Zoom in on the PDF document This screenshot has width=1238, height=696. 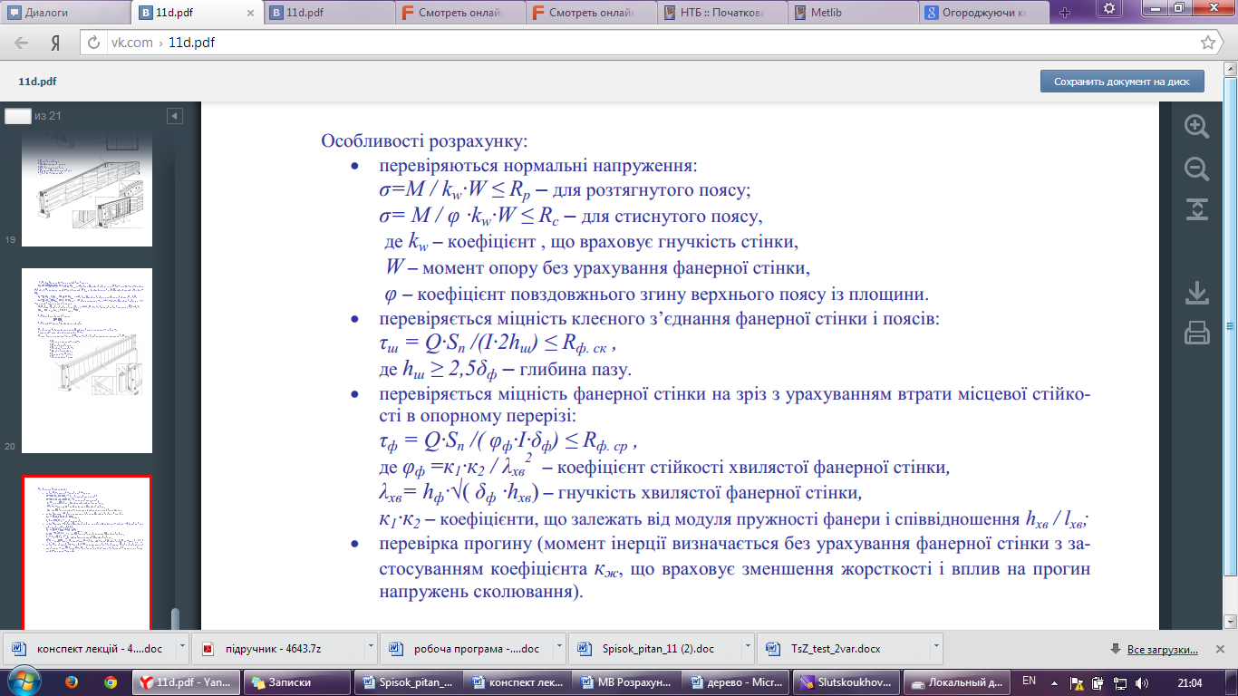pos(1196,127)
